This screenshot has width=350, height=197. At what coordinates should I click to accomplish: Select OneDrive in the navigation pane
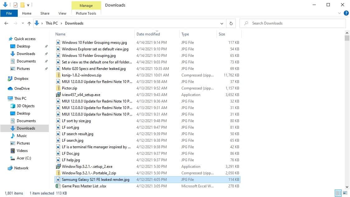click(x=22, y=89)
